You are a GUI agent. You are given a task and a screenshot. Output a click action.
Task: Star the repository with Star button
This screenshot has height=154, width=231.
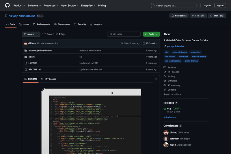click(217, 16)
